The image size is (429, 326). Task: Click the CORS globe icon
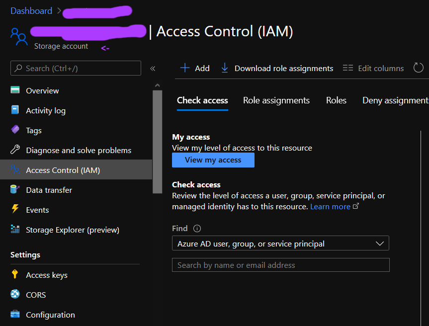tap(15, 294)
